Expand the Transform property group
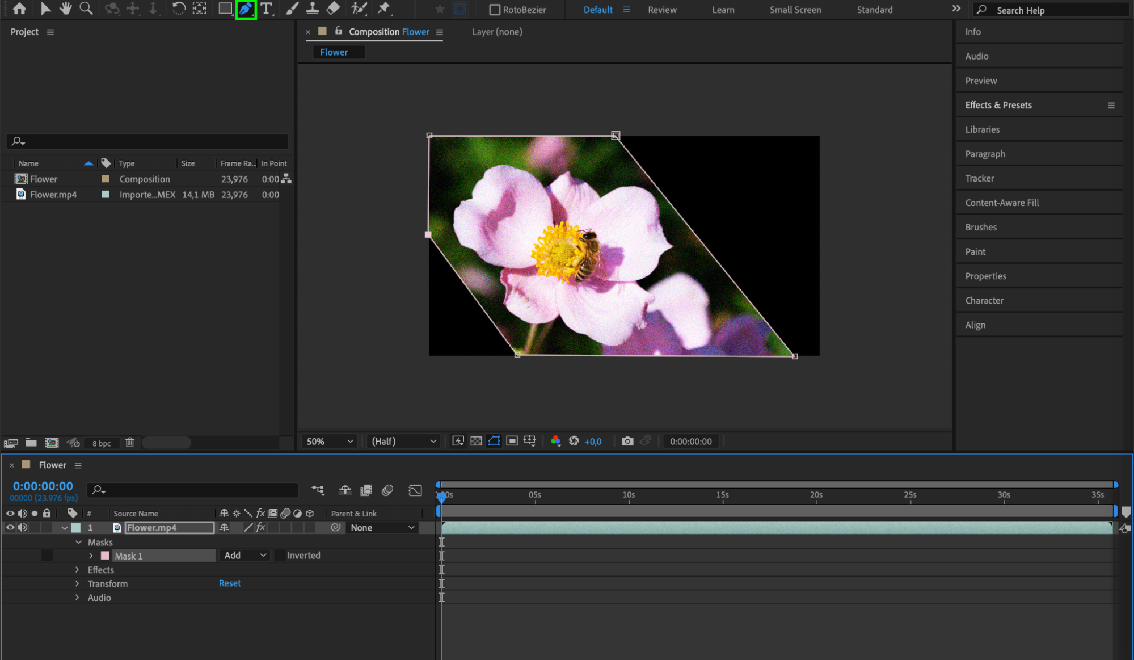Screen dimensions: 1134x660 (x=77, y=583)
